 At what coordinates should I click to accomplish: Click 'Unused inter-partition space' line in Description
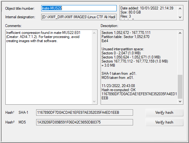[123, 49]
